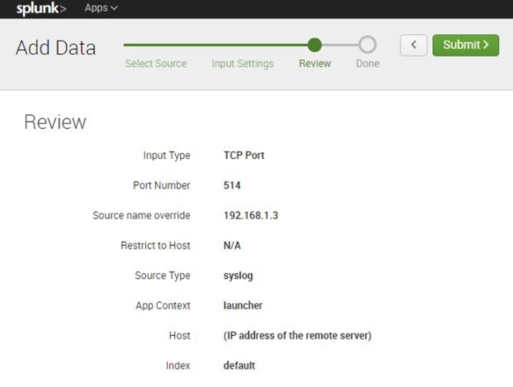Open the Apps dropdown menu

pyautogui.click(x=101, y=9)
